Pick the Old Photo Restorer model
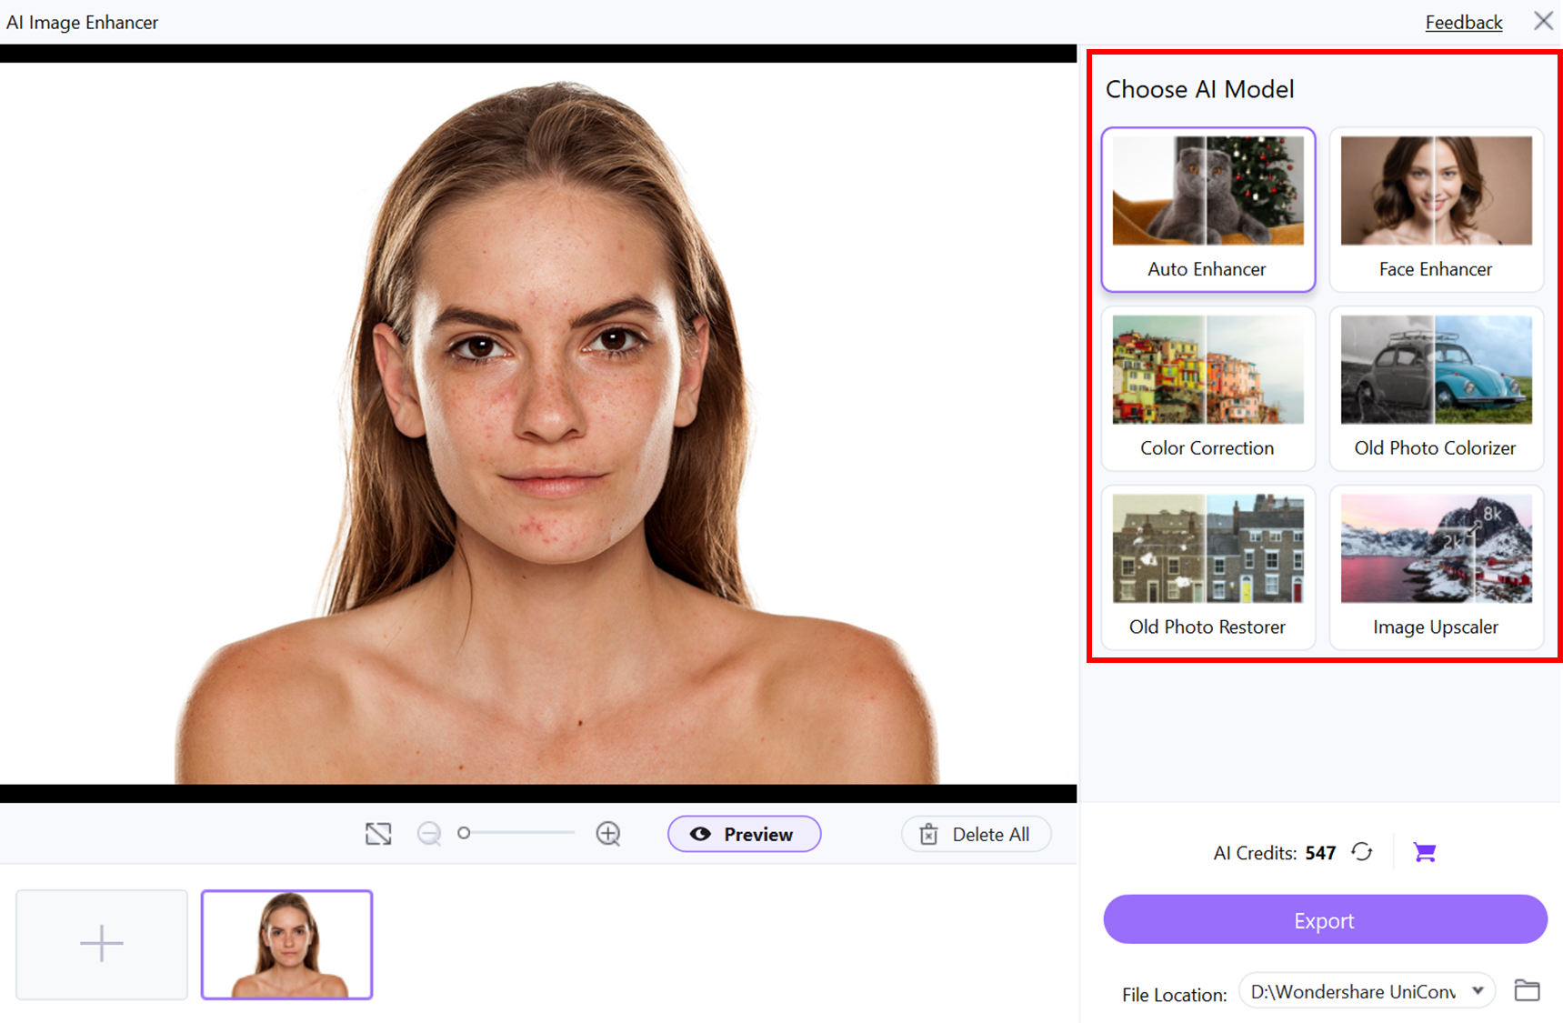The height and width of the screenshot is (1023, 1563). point(1208,567)
